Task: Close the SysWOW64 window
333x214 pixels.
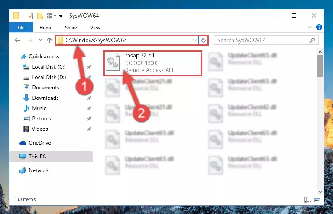Action: [314, 16]
